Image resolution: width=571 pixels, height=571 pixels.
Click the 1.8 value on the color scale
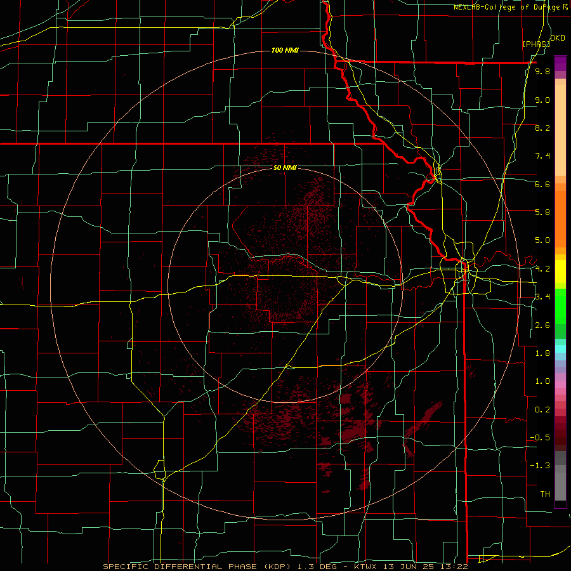point(542,353)
